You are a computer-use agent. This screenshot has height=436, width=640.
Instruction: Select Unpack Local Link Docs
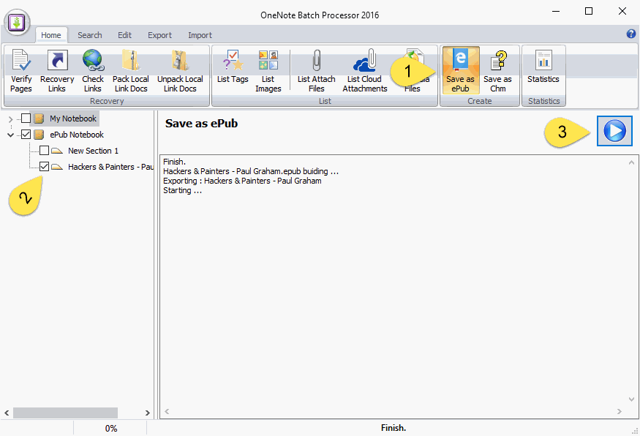(180, 71)
